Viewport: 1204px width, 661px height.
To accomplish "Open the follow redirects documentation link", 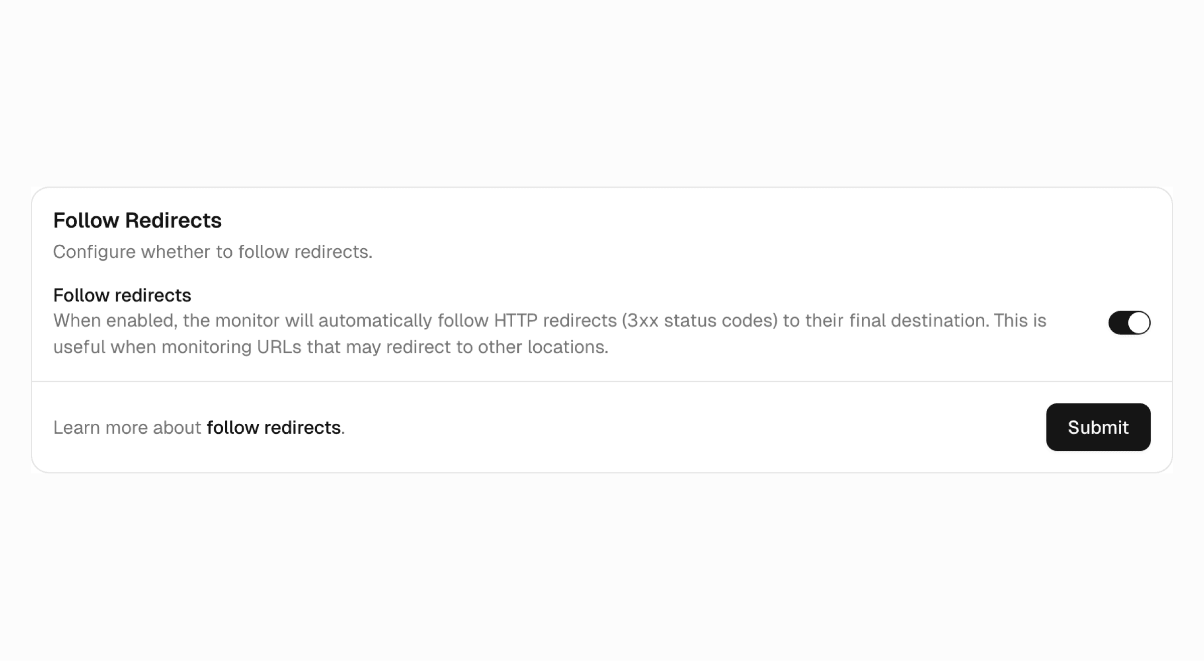I will click(273, 428).
